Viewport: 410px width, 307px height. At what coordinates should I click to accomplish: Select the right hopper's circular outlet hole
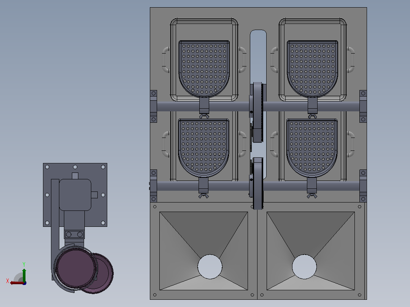(x=304, y=267)
